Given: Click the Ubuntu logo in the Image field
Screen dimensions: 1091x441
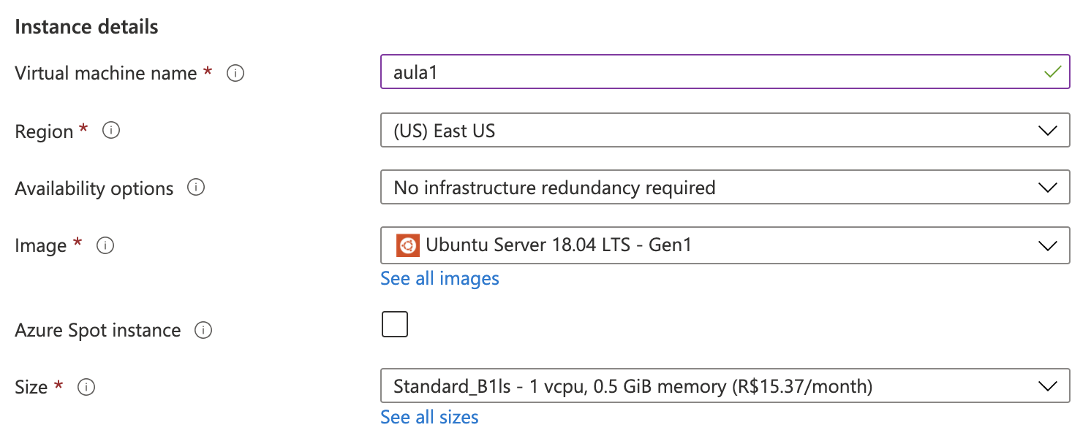Looking at the screenshot, I should pos(408,245).
